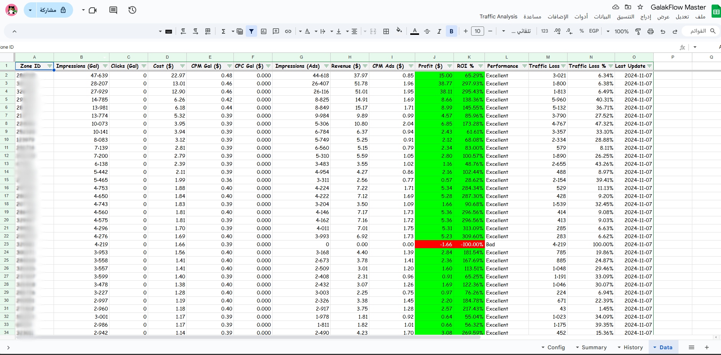Click the undo arrow
The image size is (721, 355).
pyautogui.click(x=663, y=31)
